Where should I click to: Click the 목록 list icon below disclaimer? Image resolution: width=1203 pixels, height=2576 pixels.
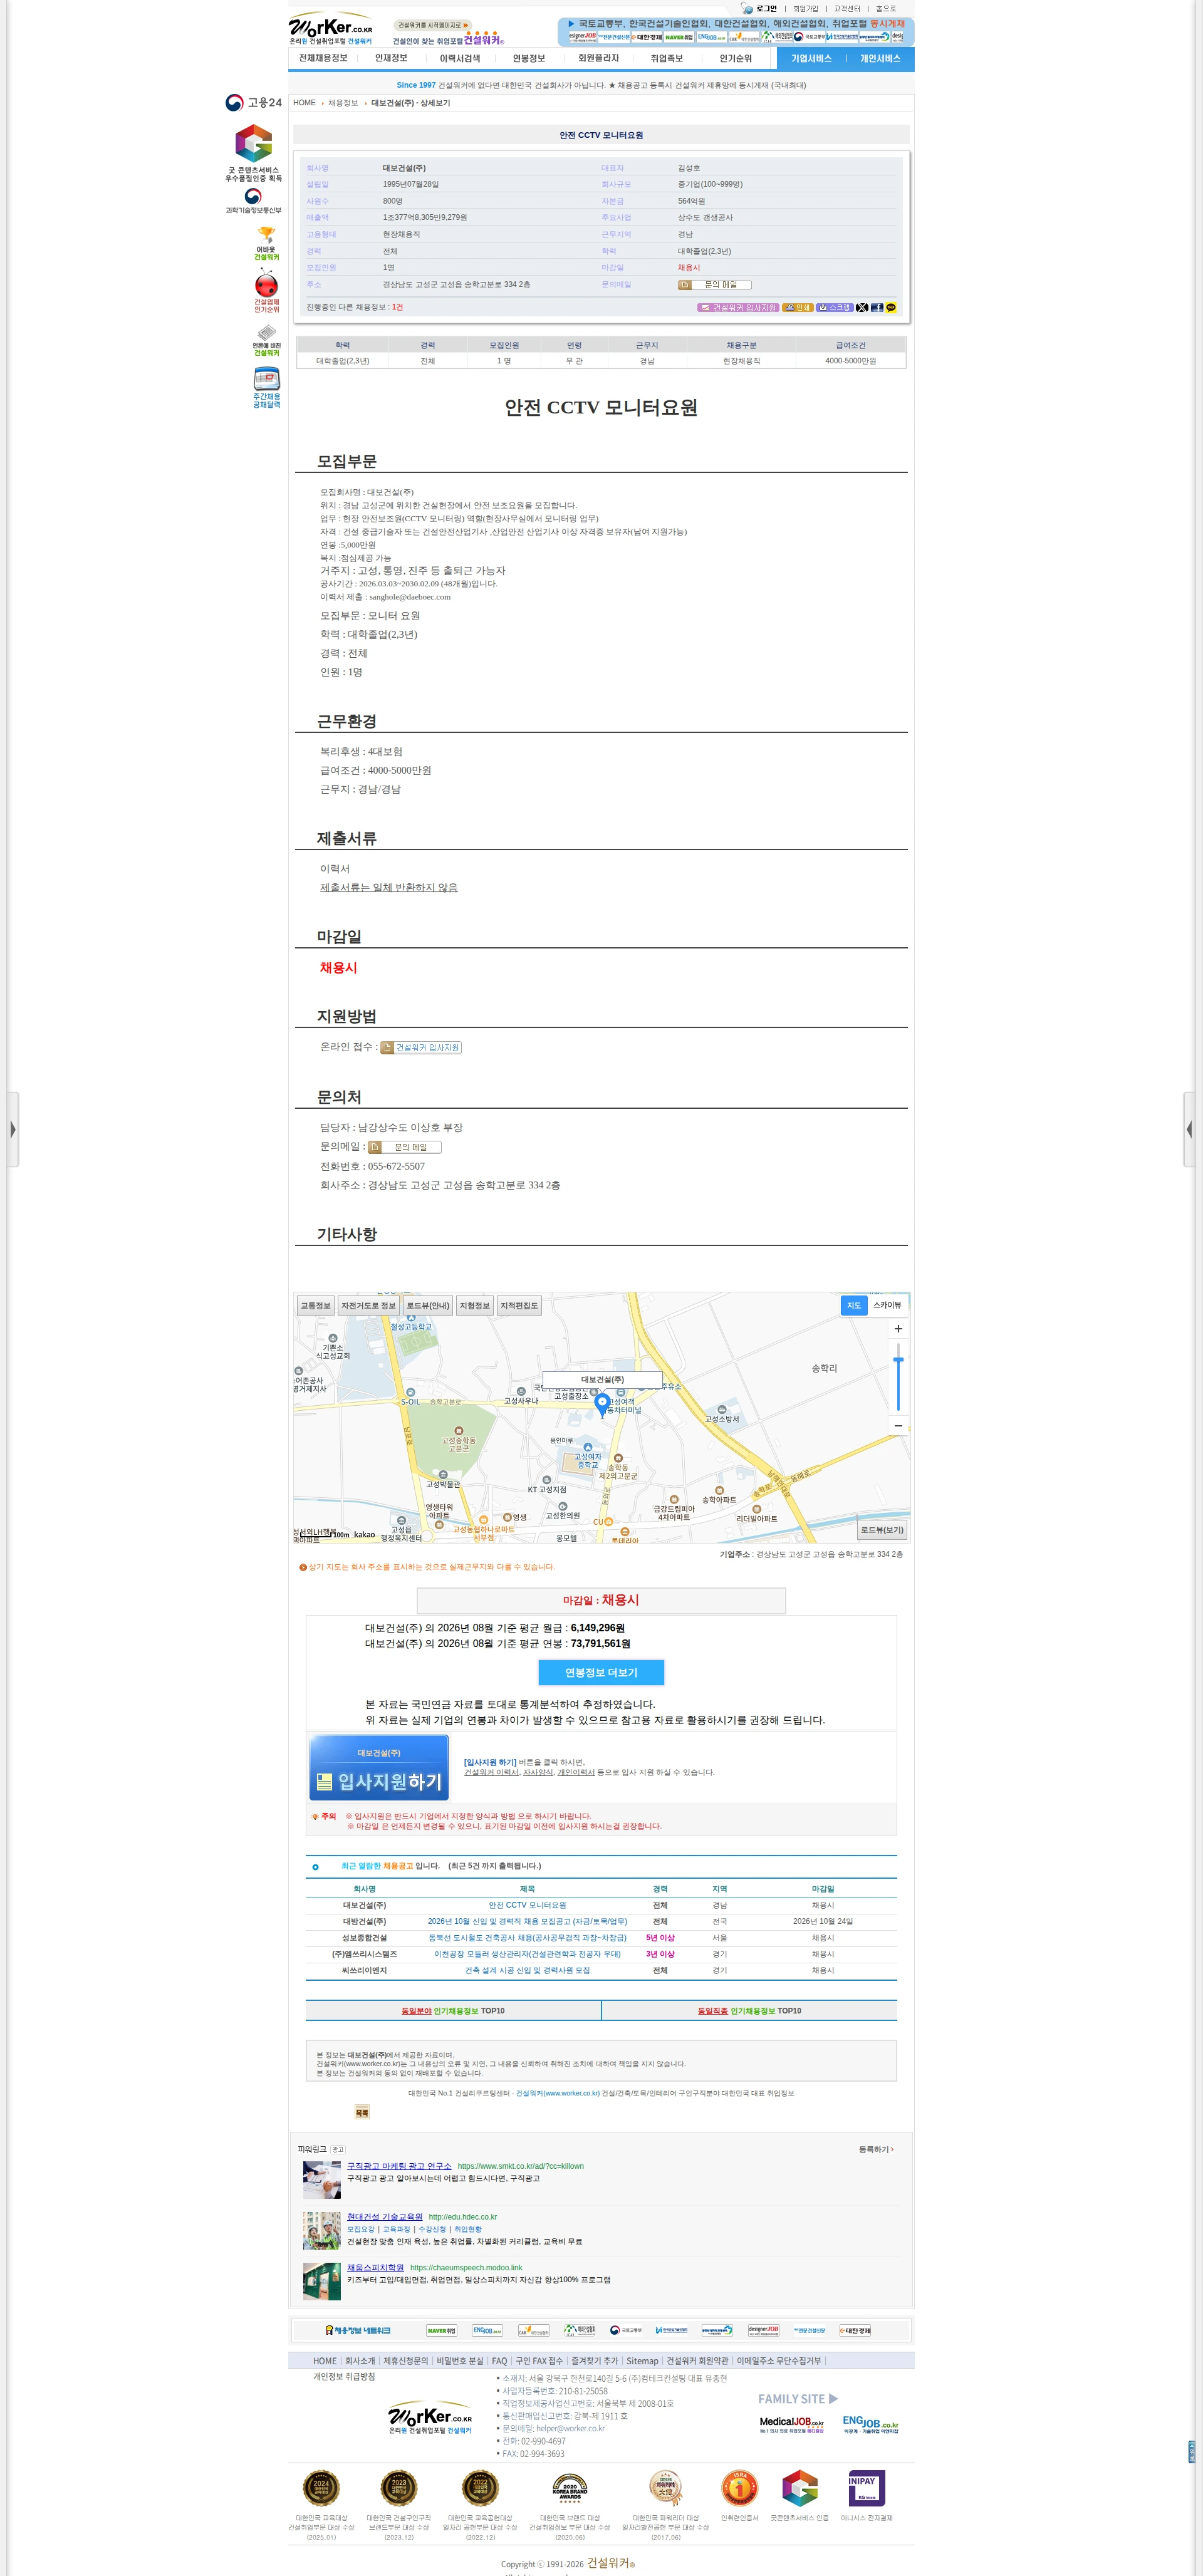[x=362, y=2112]
